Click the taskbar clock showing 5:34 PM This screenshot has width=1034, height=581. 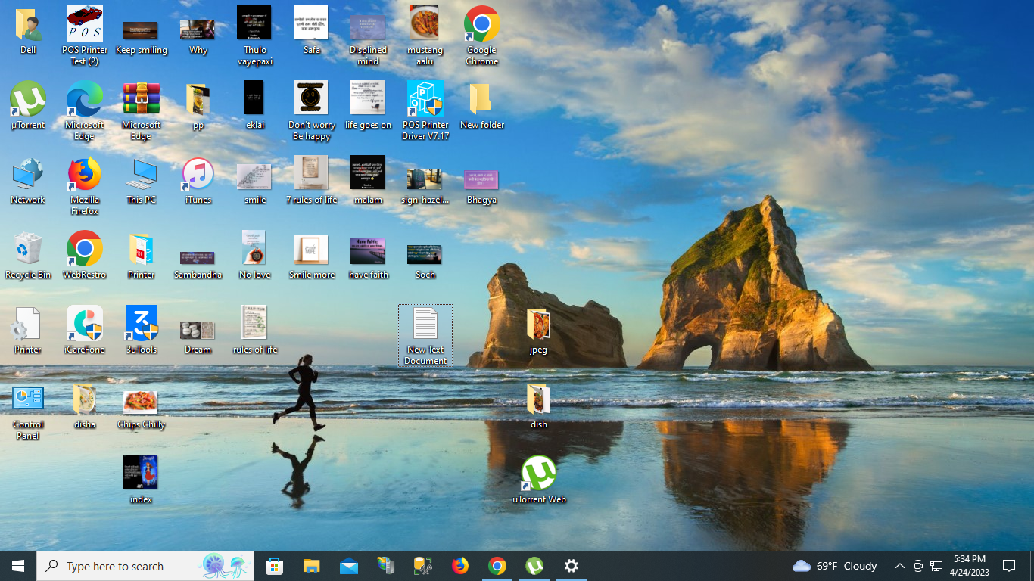click(x=970, y=565)
